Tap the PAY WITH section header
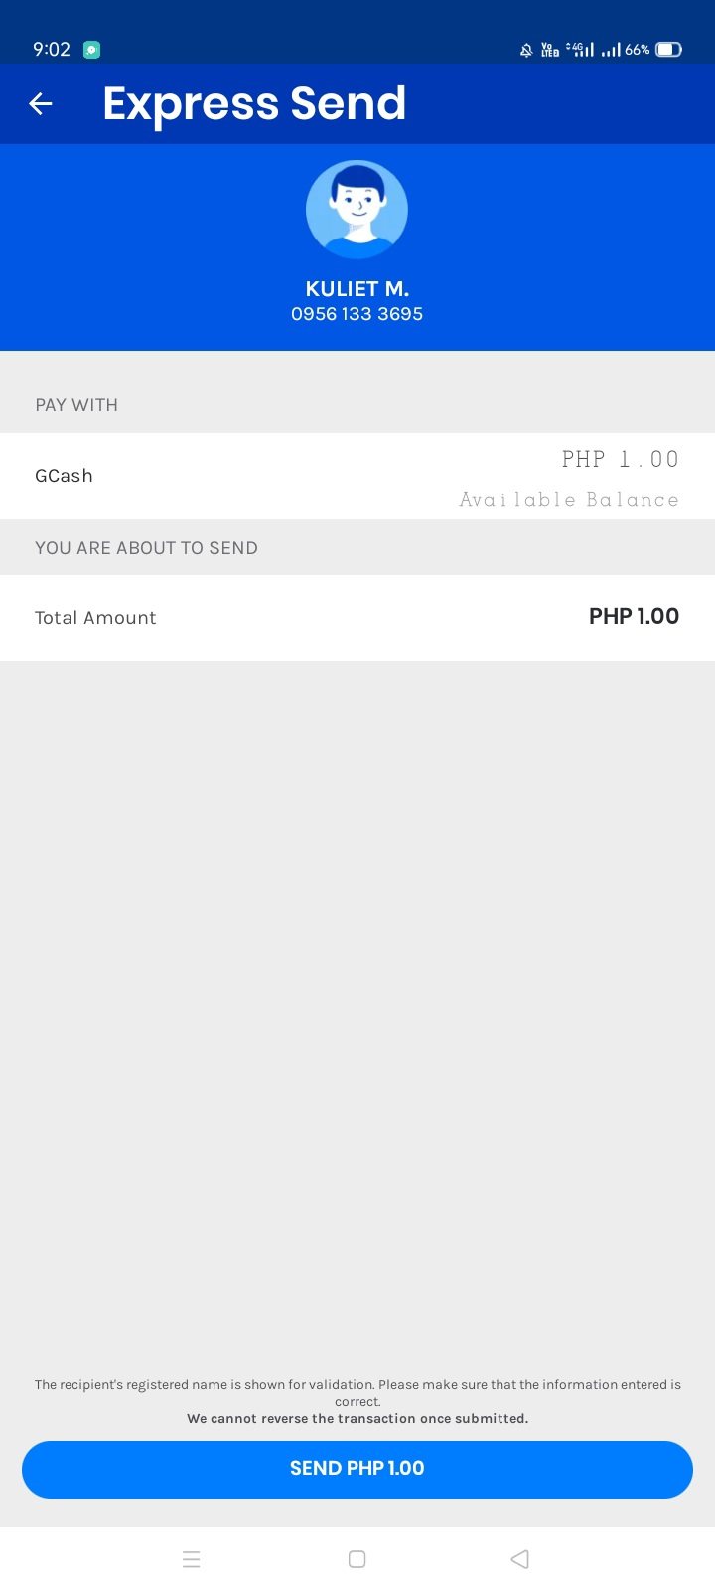Screen dimensions: 715x1590 click(76, 405)
